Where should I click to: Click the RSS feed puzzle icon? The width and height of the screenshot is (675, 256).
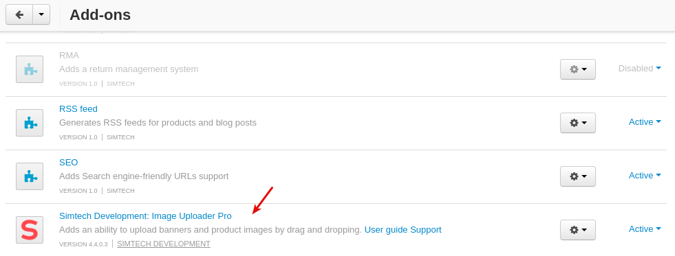pyautogui.click(x=30, y=123)
